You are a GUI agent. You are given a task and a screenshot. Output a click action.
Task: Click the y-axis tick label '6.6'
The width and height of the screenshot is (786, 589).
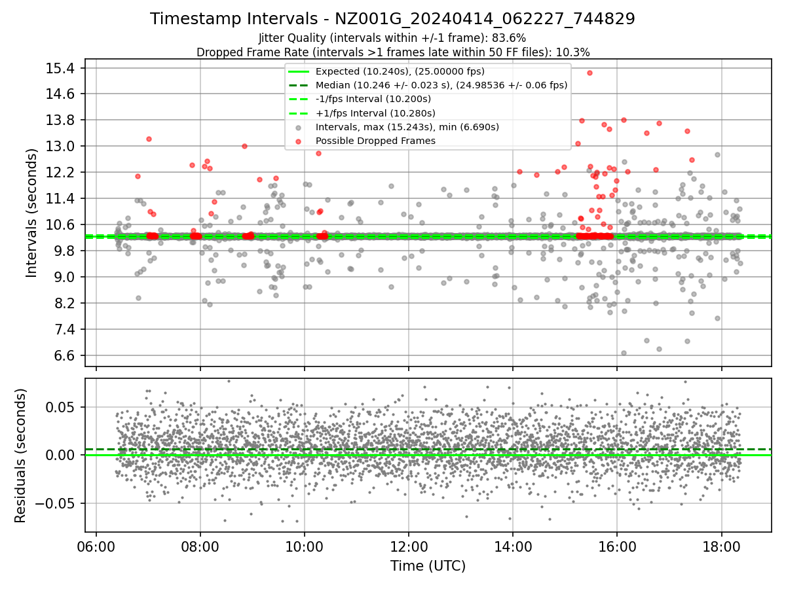(65, 356)
